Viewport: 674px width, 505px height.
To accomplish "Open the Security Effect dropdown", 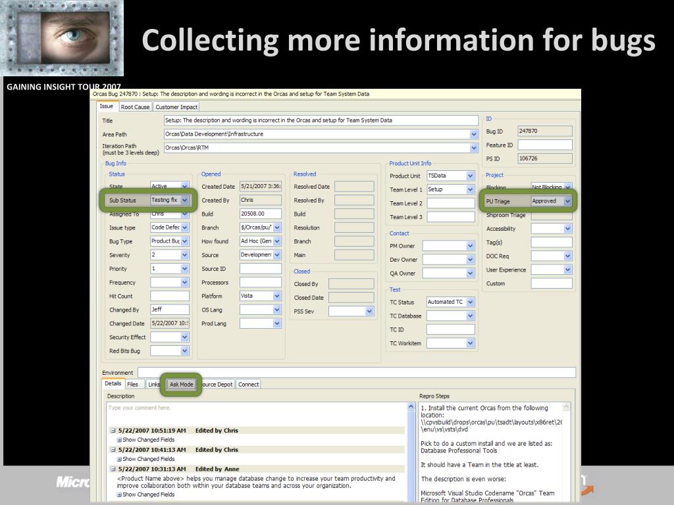I will tap(184, 337).
